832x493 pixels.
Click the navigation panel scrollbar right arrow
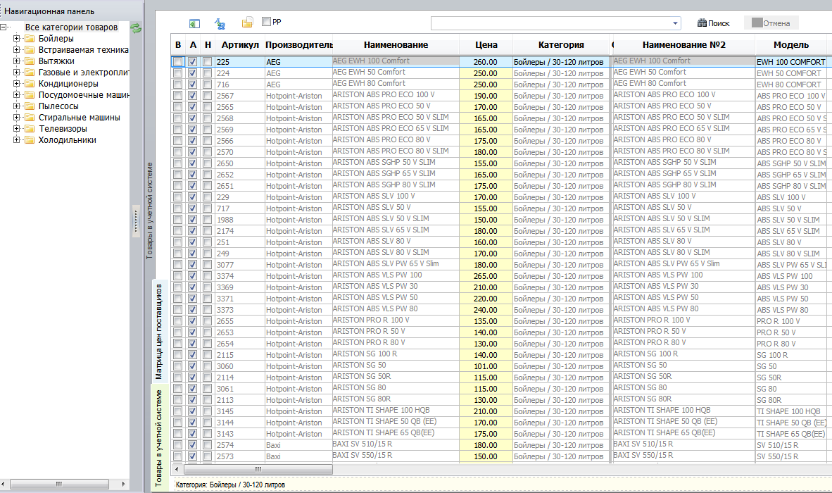coord(123,484)
